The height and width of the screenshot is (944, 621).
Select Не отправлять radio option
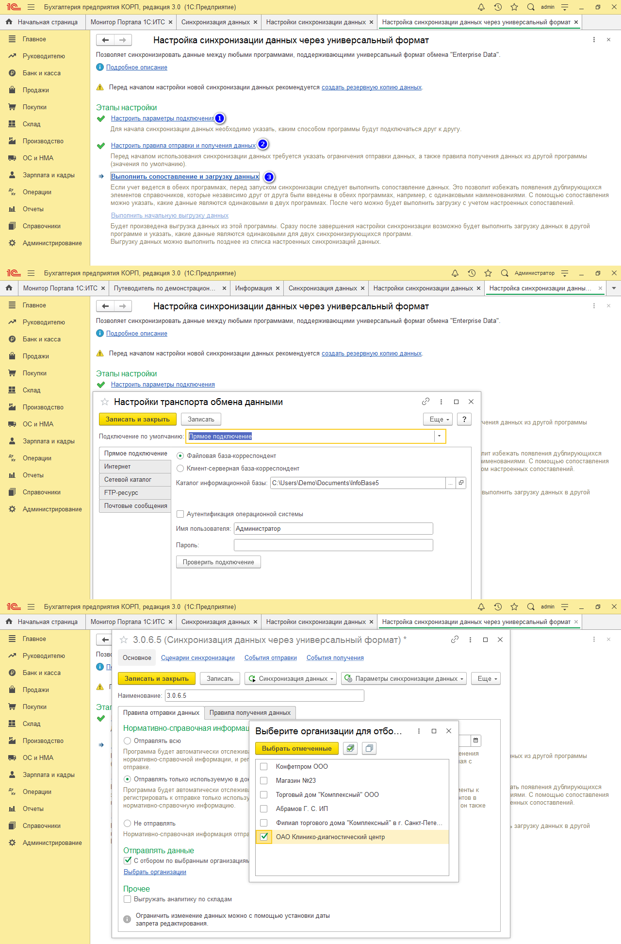128,824
